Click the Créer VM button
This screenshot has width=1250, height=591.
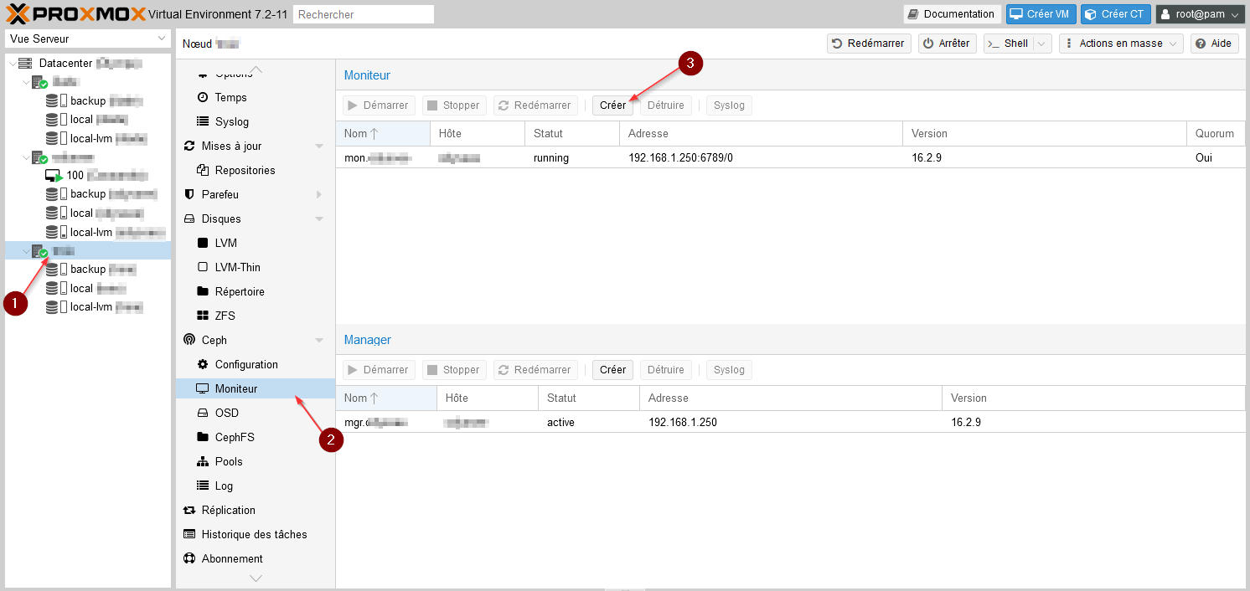tap(1041, 14)
